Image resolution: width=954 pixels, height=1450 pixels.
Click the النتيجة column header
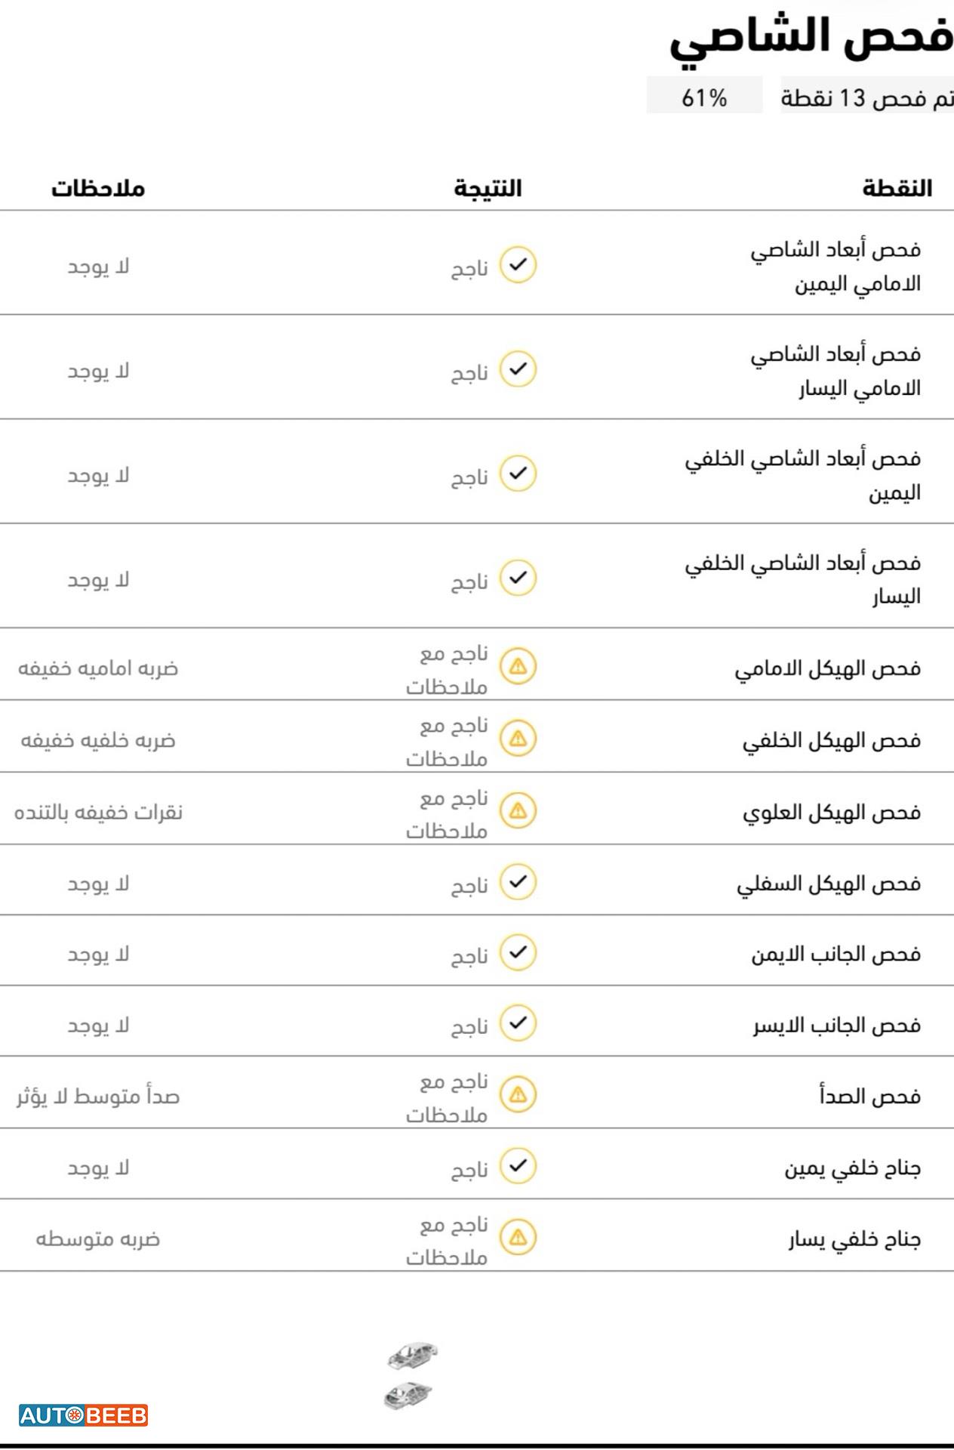pos(488,188)
